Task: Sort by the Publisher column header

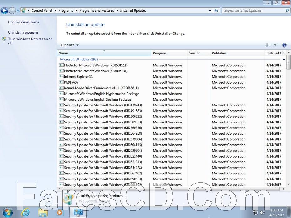Action: (237, 53)
